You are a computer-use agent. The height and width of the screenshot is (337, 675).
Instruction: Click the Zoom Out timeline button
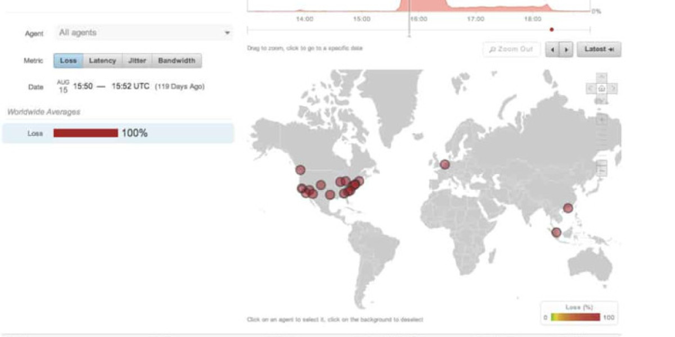[x=511, y=49]
